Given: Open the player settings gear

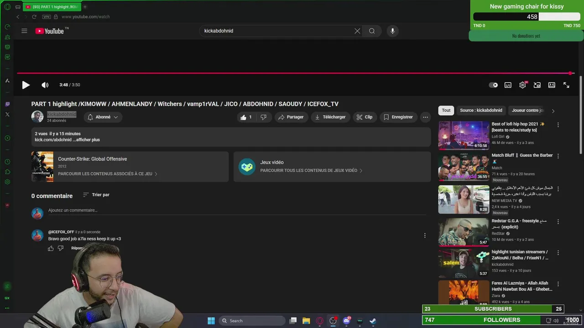Looking at the screenshot, I should [522, 85].
